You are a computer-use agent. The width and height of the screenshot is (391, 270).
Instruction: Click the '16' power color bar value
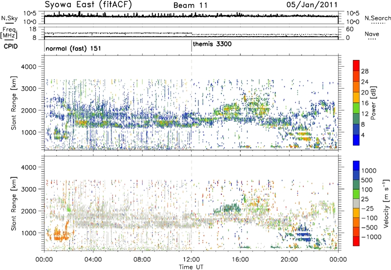pos(365,103)
